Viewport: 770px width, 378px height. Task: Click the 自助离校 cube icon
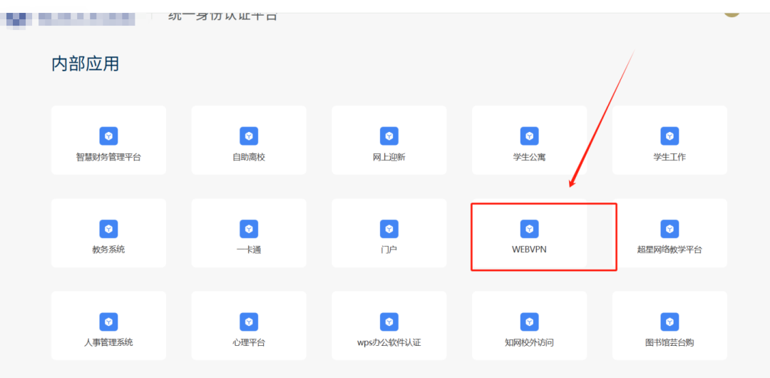(249, 136)
